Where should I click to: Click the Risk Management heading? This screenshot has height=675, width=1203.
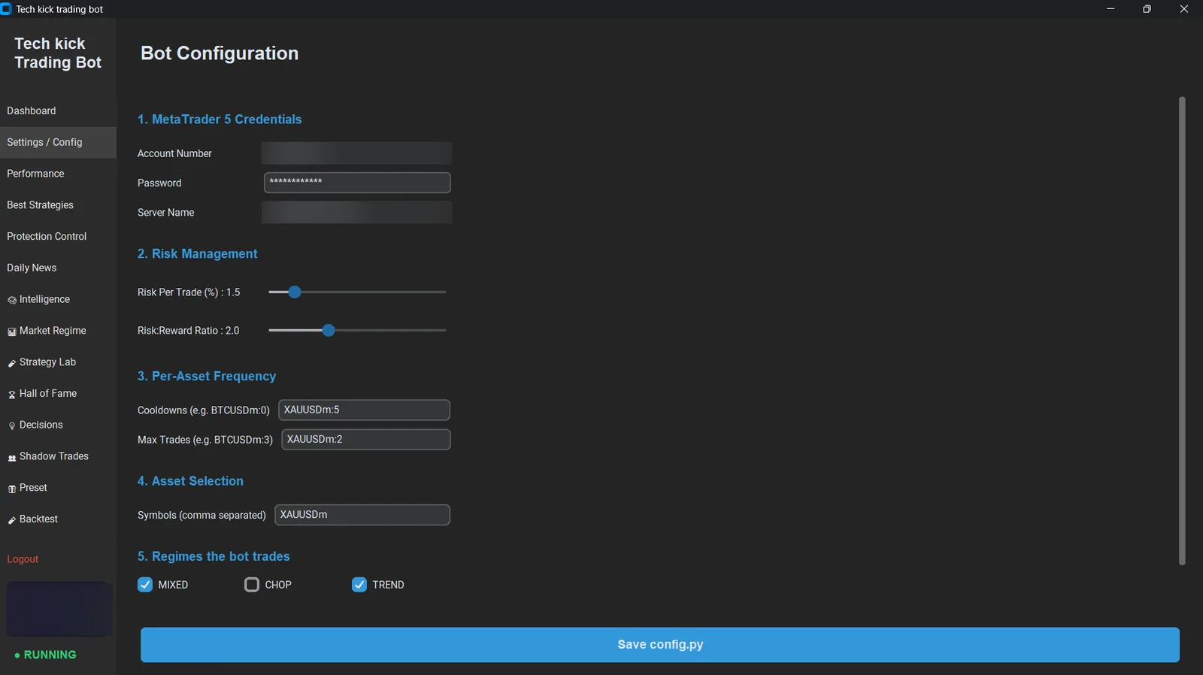(x=197, y=254)
